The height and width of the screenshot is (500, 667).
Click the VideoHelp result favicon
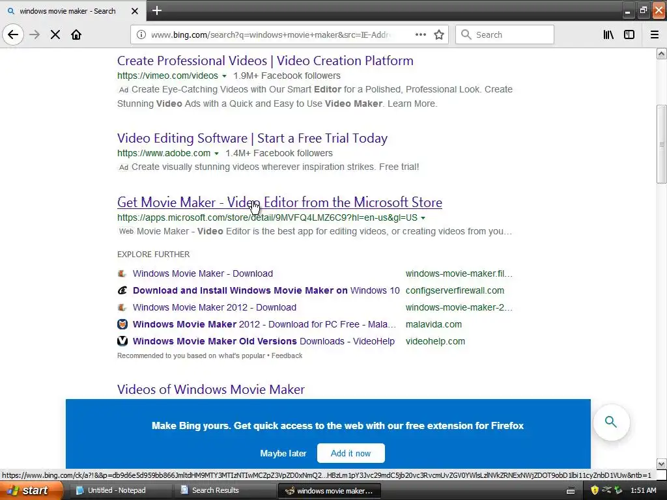tap(122, 341)
